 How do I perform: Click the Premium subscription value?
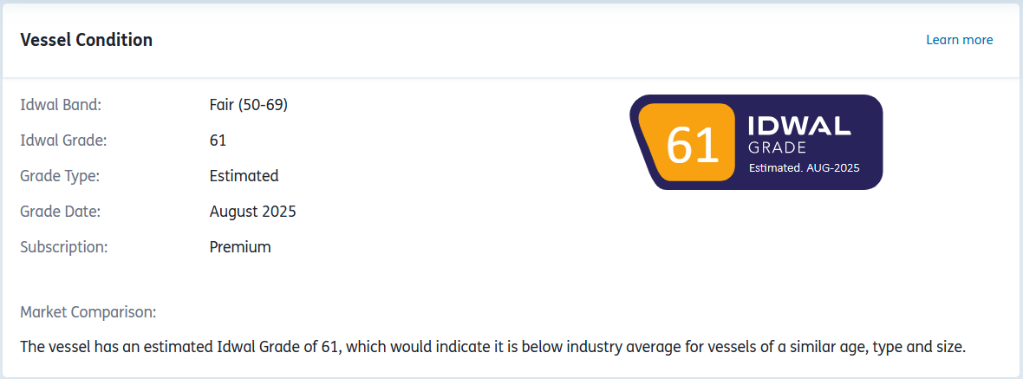240,247
